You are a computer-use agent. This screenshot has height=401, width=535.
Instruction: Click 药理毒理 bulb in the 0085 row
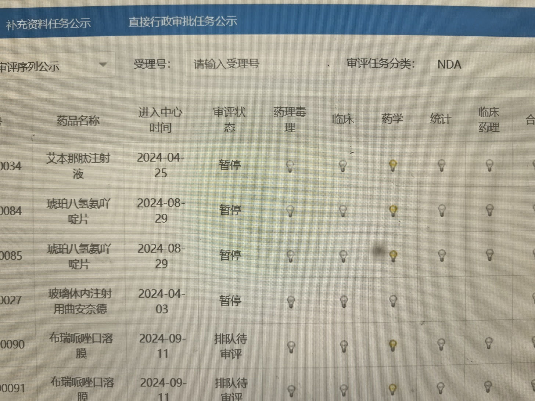290,256
